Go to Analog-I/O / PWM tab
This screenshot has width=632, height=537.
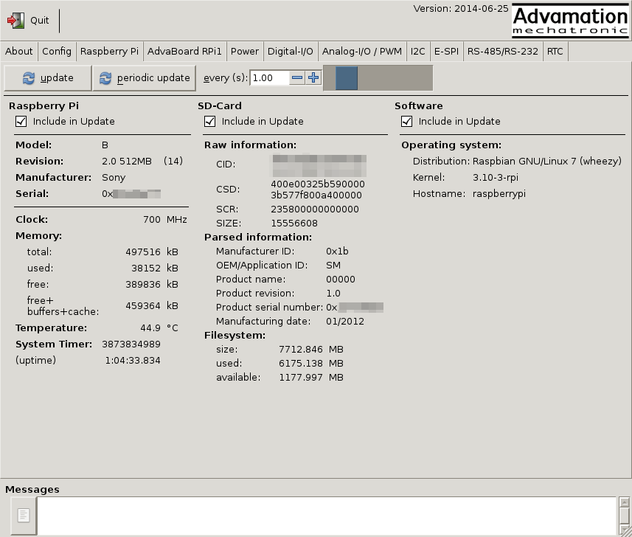tap(362, 52)
